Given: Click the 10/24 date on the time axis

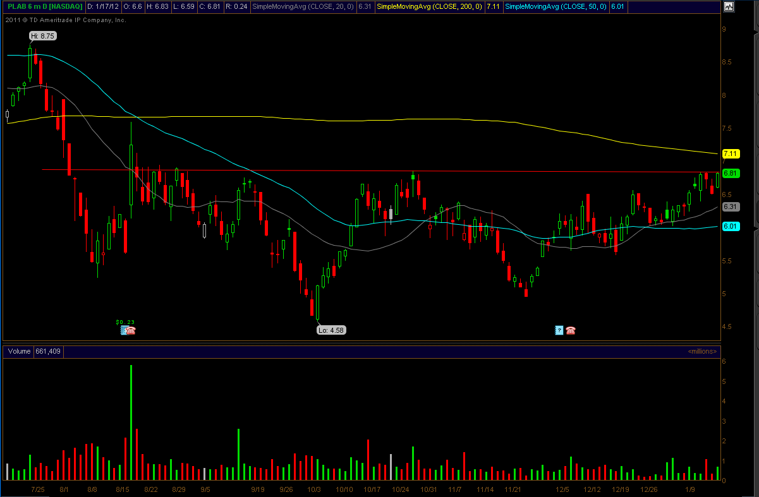Looking at the screenshot, I should (x=400, y=489).
